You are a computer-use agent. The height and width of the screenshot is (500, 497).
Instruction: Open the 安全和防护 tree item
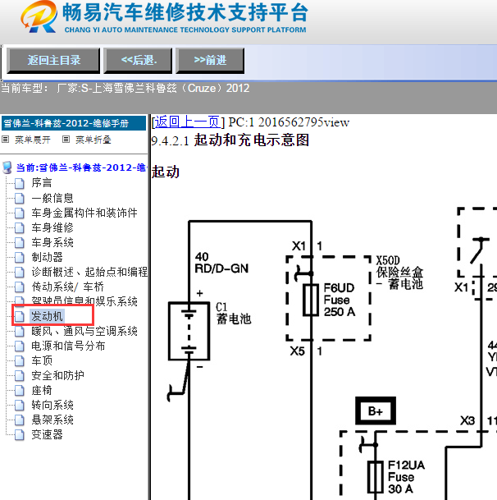pos(57,375)
